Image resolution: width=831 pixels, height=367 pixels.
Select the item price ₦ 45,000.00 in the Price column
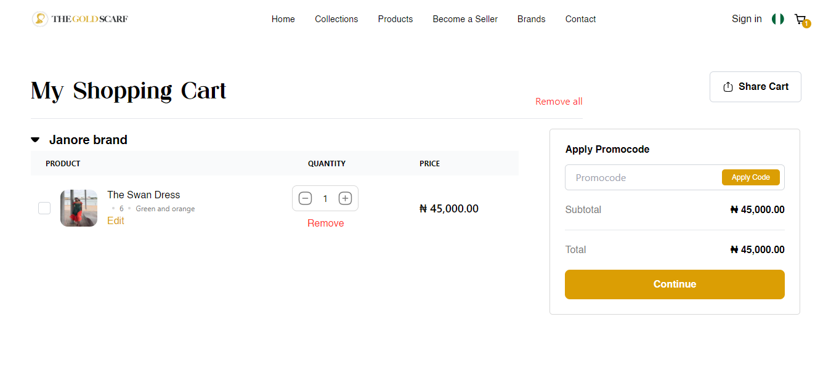[x=449, y=209]
